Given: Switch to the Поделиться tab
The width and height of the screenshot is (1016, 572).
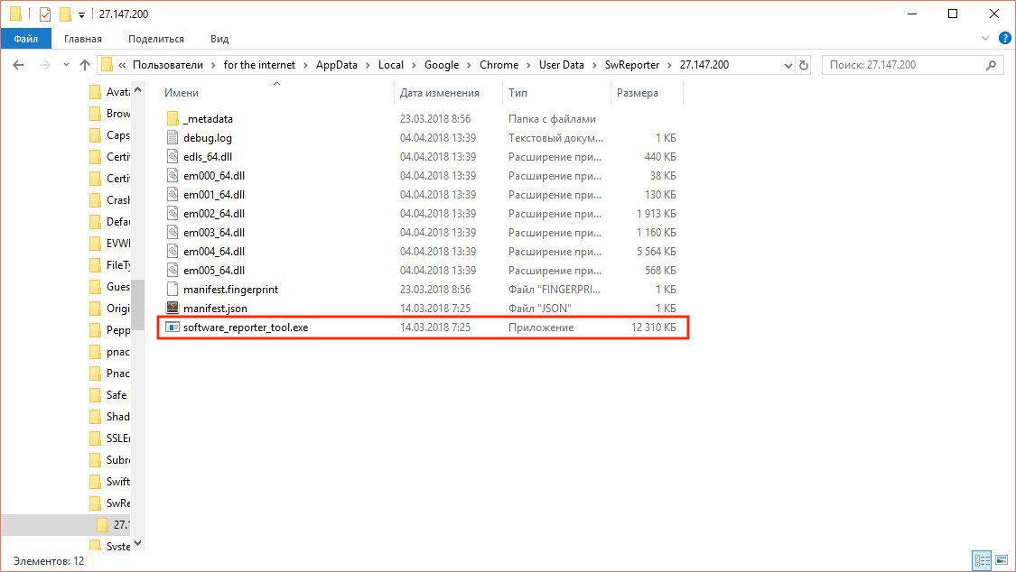Looking at the screenshot, I should [156, 39].
